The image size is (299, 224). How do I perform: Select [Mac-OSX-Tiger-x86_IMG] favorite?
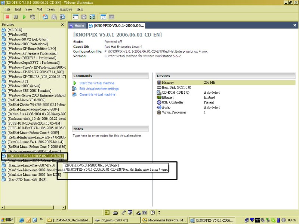click(x=27, y=179)
